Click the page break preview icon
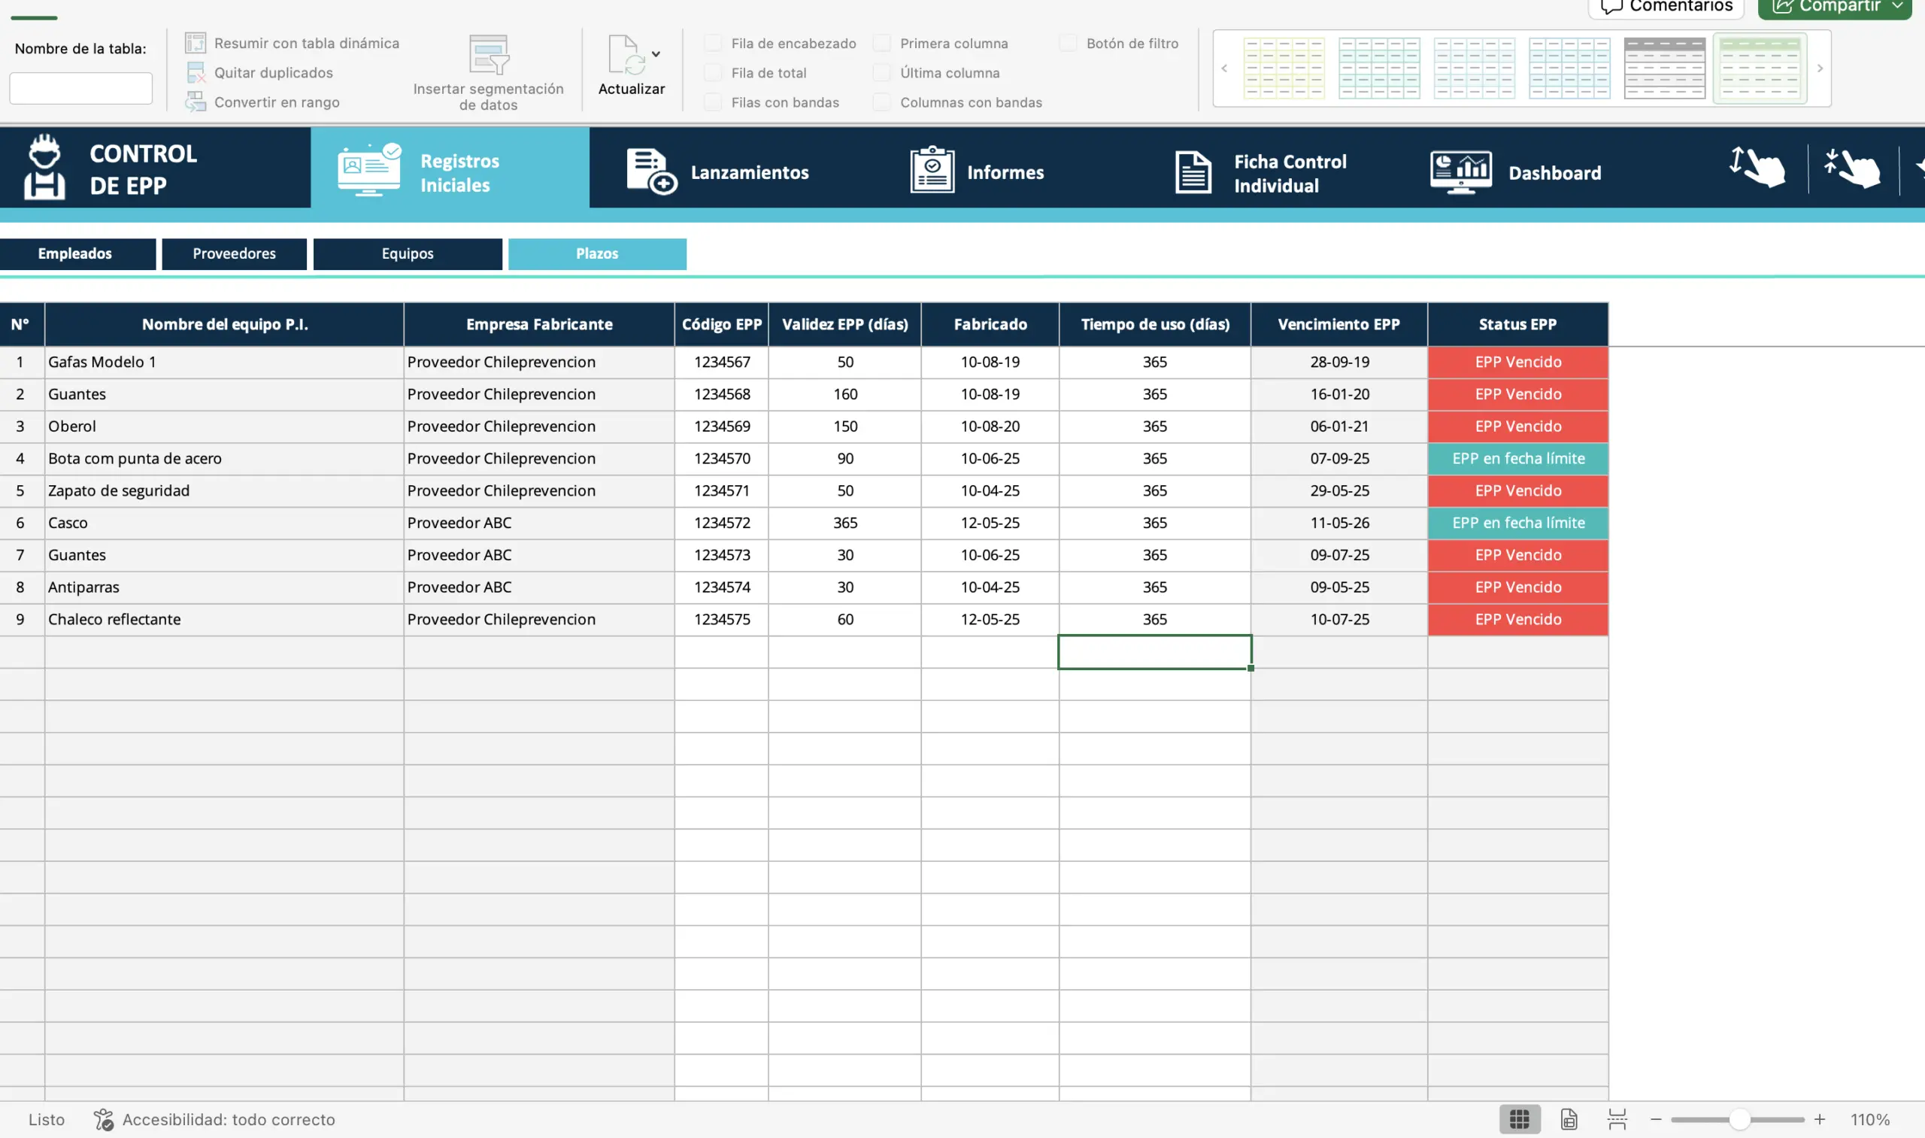Viewport: 1925px width, 1138px height. point(1617,1119)
